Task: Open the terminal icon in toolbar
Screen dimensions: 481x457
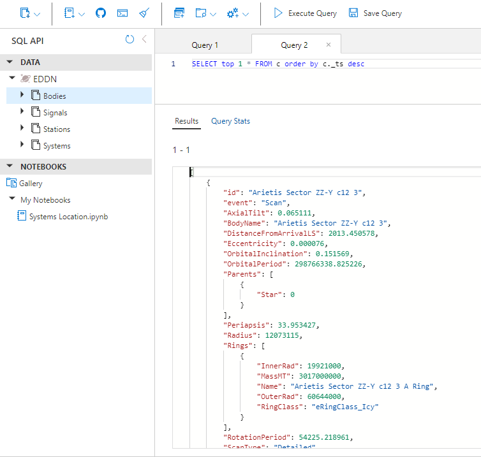Action: click(x=122, y=13)
